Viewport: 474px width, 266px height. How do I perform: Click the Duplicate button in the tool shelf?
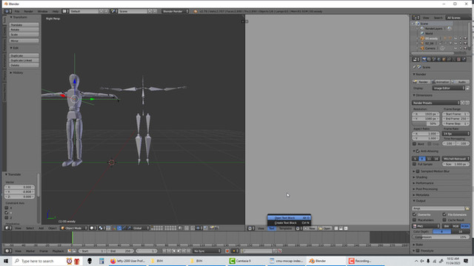pyautogui.click(x=24, y=56)
